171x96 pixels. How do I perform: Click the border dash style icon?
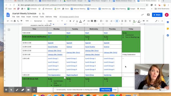[x=147, y=21]
